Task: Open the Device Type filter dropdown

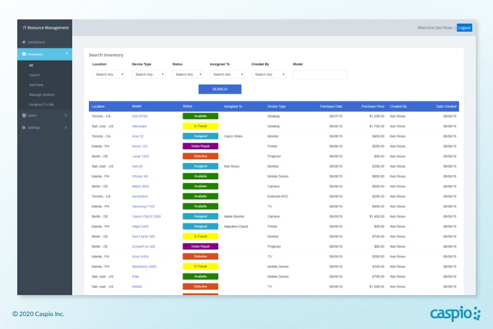Action: pos(148,75)
